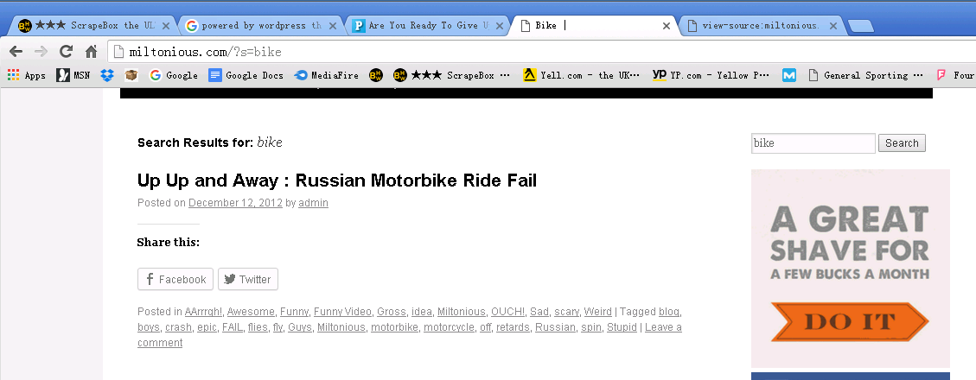Close the ScrapeBox tab
Viewport: 976px width, 380px height.
coord(166,26)
